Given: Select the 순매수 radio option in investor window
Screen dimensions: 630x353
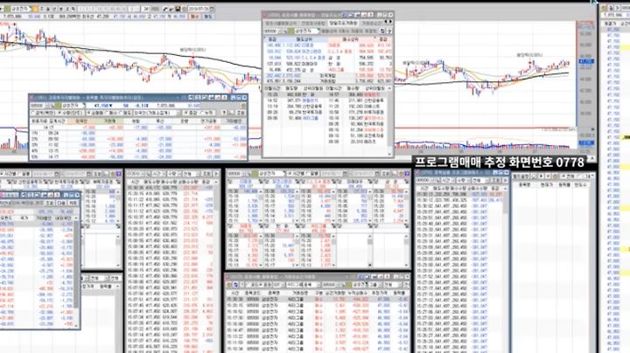Looking at the screenshot, I should (x=95, y=113).
